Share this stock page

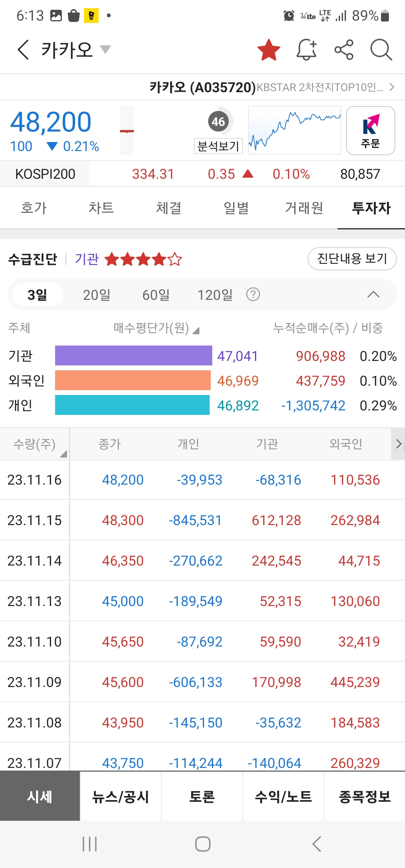tap(344, 50)
